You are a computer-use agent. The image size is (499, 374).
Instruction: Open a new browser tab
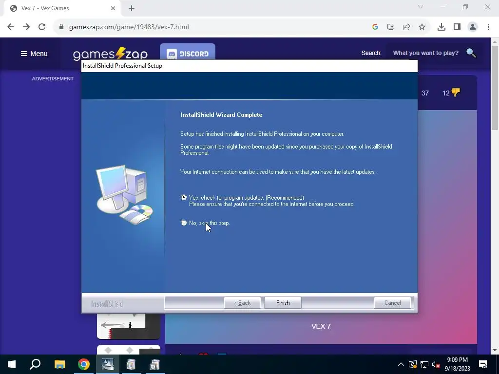[x=132, y=8]
